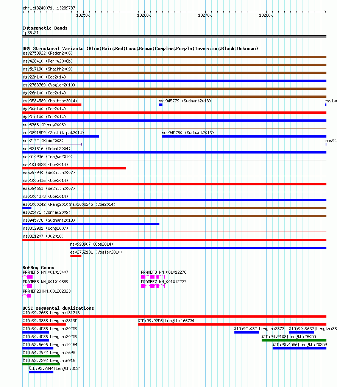Image resolution: width=337 pixels, height=387 pixels.
Task: Select essv97940 (deSmith2007) label
Action: tap(49, 172)
